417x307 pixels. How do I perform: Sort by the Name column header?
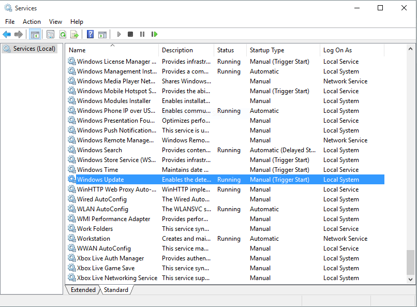113,50
